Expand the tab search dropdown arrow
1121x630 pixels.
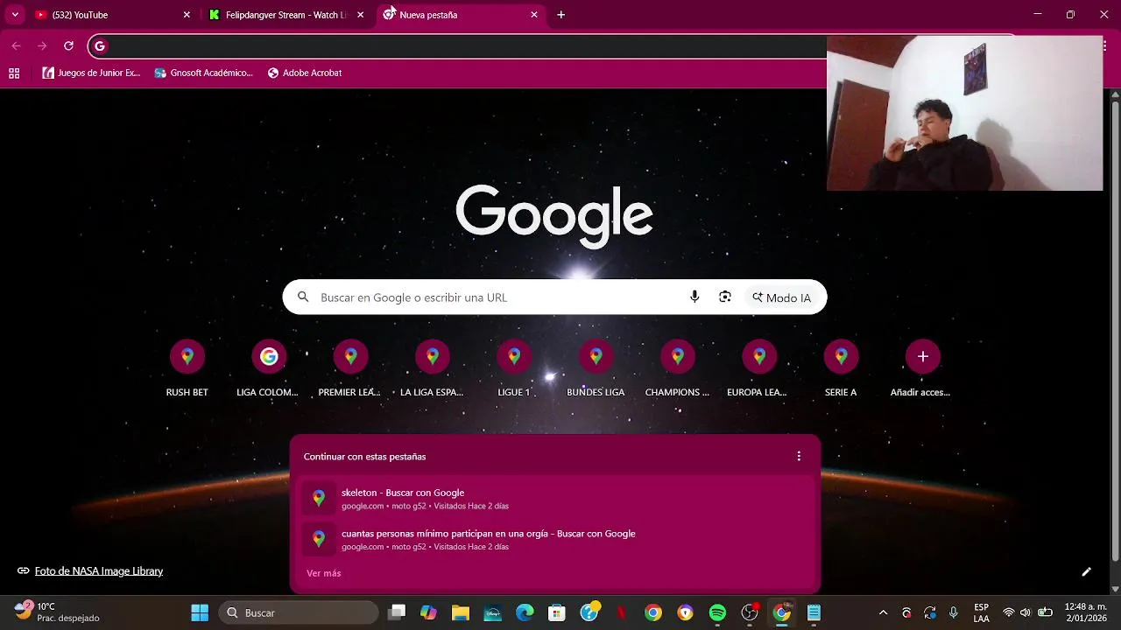pyautogui.click(x=15, y=15)
